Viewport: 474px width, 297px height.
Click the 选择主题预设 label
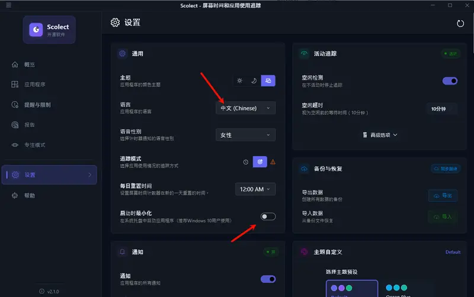342,272
